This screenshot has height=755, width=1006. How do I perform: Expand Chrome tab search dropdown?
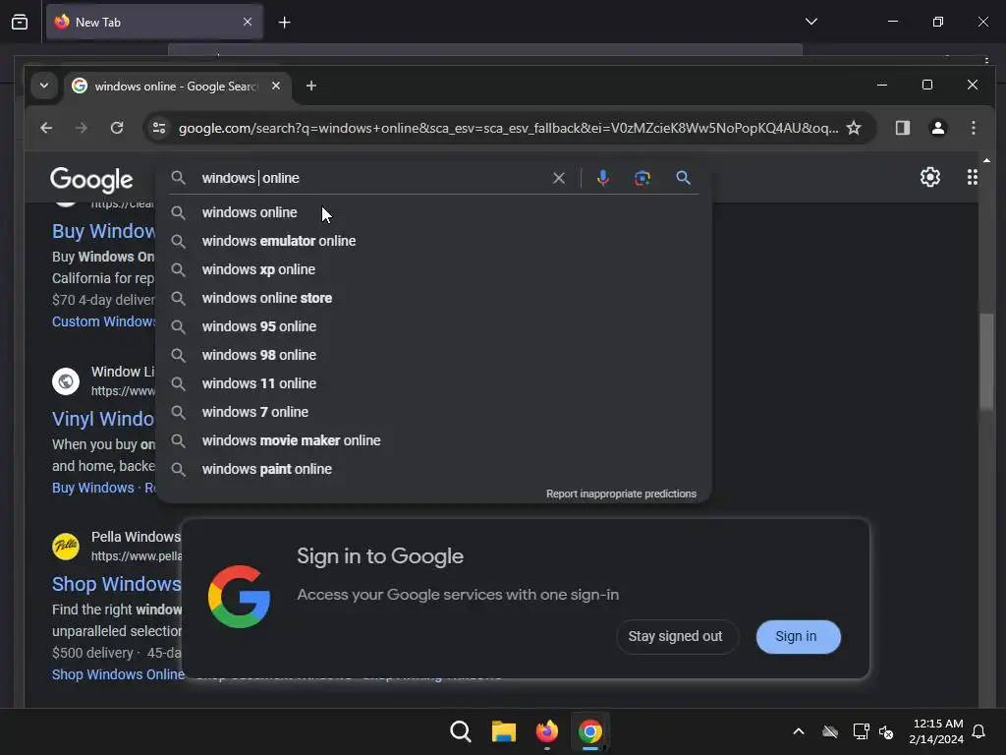(x=43, y=86)
